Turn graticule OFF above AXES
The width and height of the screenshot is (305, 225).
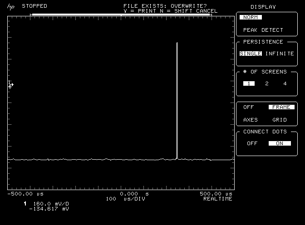coord(249,108)
